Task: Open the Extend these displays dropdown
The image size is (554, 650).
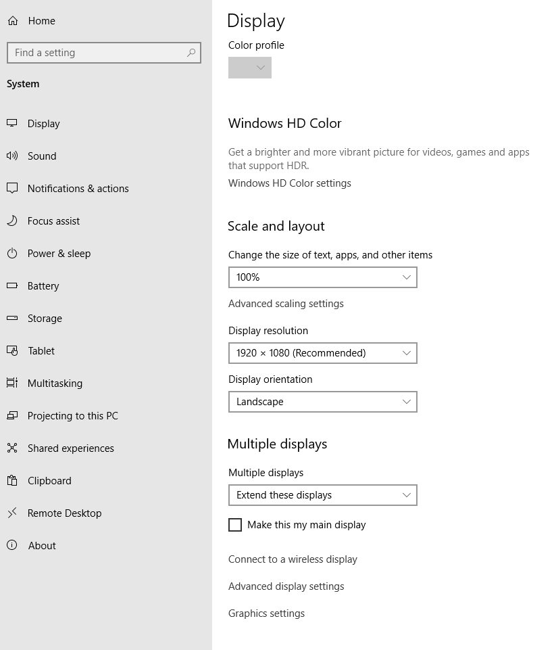Action: 322,495
